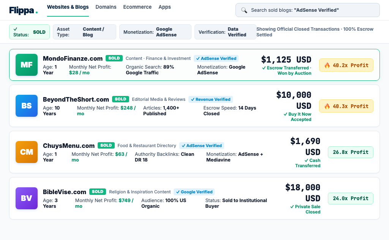
Task: Click 'Status: Sold to Institutional Buyer'
Action: click(236, 203)
